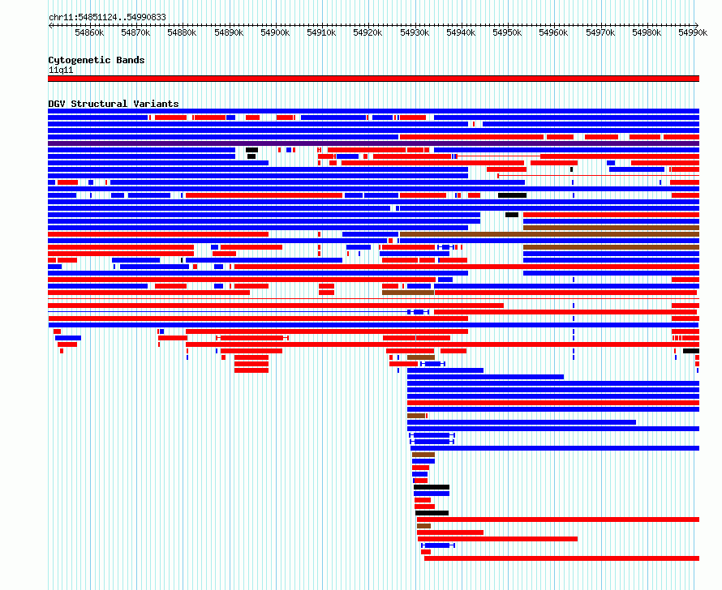Click the 54870k ruler label
Viewport: 722px width, 590px height.
(x=135, y=32)
